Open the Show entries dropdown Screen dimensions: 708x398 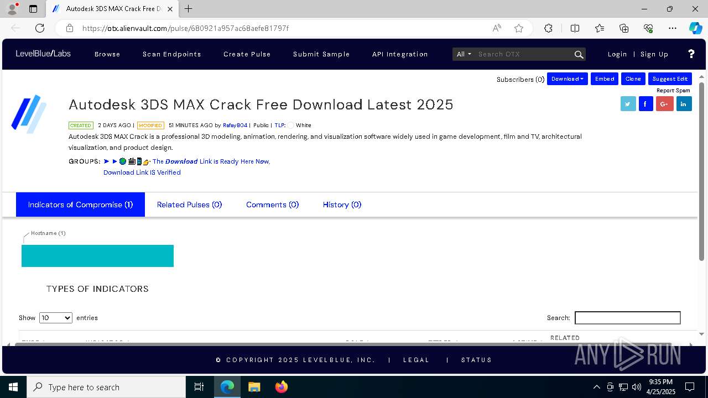tap(56, 318)
